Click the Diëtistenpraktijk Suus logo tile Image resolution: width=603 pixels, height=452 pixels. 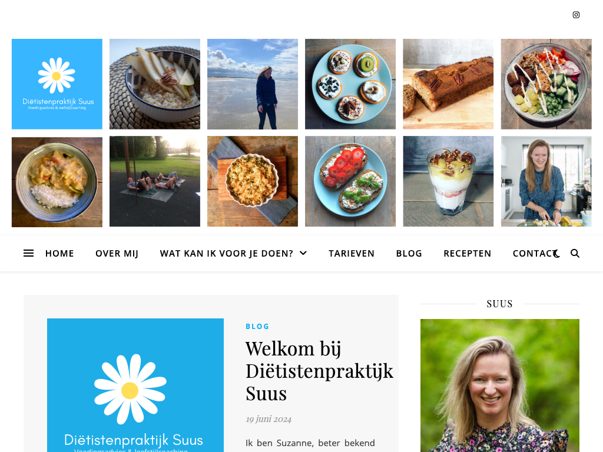[57, 84]
